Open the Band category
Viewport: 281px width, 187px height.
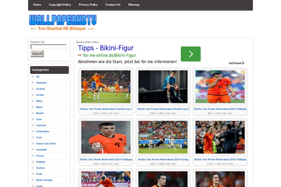[x=39, y=107]
